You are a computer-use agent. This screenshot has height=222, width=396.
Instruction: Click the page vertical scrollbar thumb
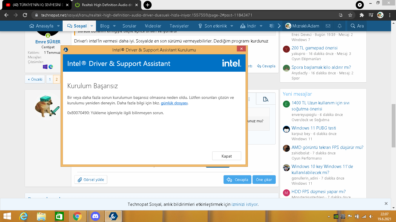coord(393,125)
